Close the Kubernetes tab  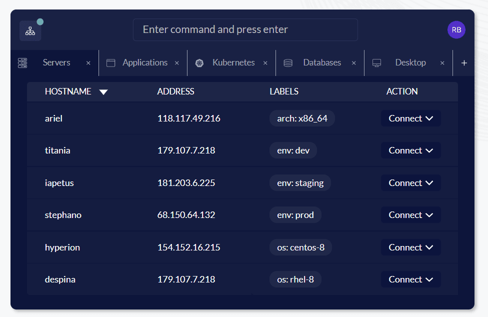265,63
